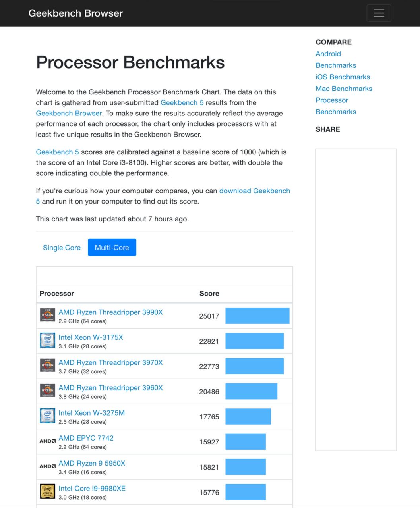420x508 pixels.
Task: Open the hamburger navigation menu
Action: click(379, 13)
